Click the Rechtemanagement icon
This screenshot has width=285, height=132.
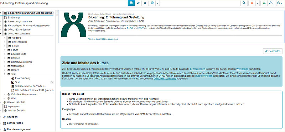(x=5, y=130)
